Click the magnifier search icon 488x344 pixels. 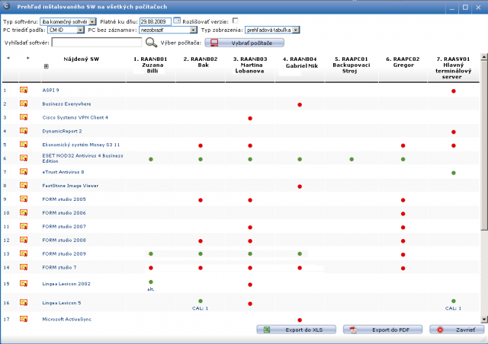pos(151,43)
